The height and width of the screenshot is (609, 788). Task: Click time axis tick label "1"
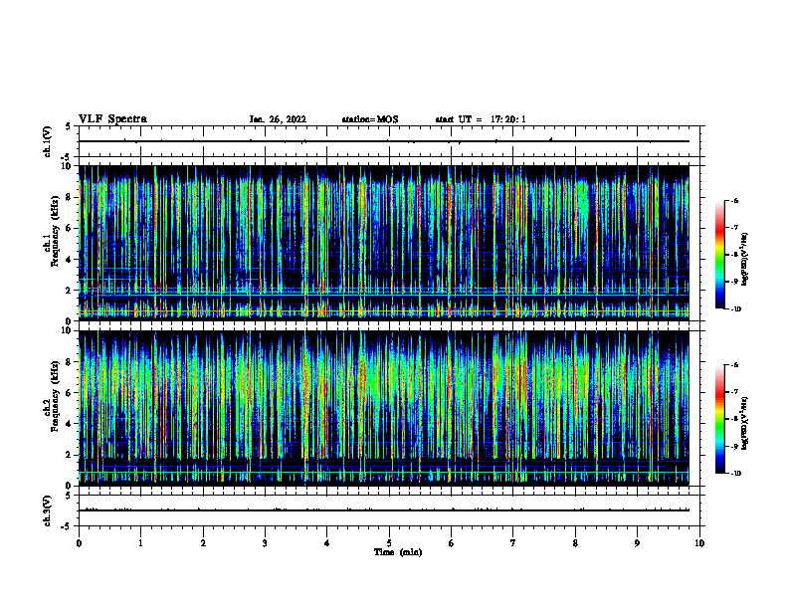click(x=140, y=543)
